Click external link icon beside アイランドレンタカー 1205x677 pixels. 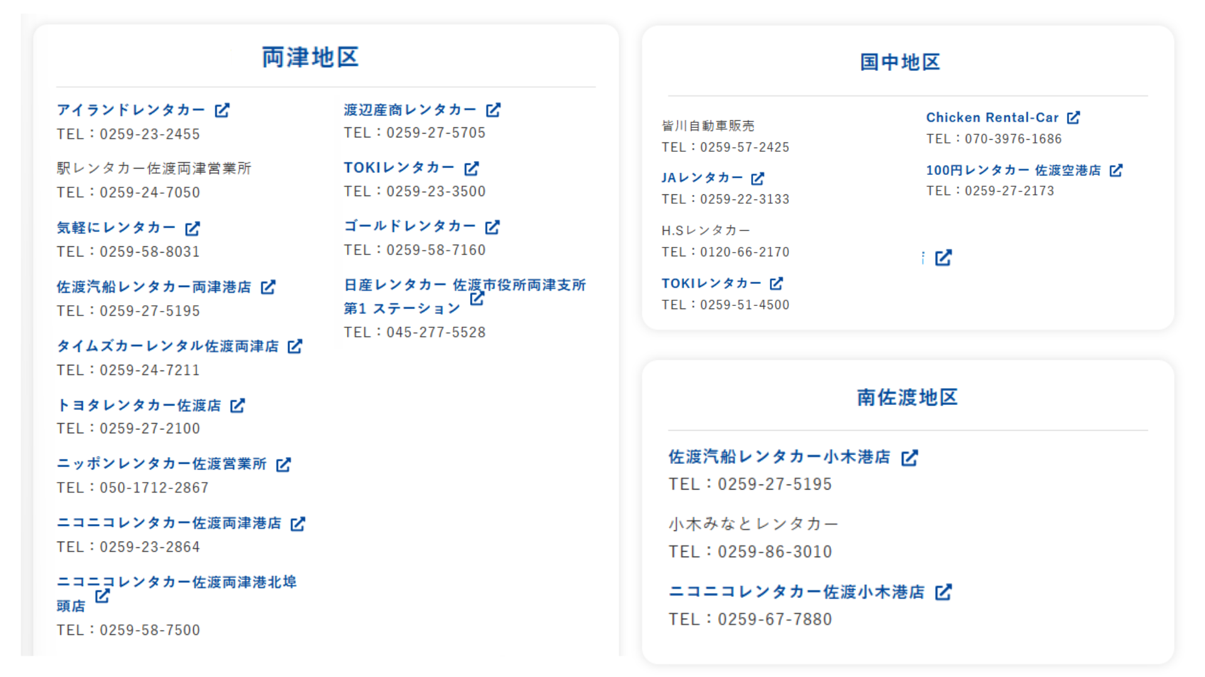[222, 110]
